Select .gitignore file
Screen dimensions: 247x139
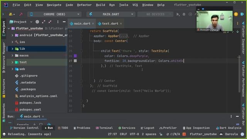[x=29, y=76]
